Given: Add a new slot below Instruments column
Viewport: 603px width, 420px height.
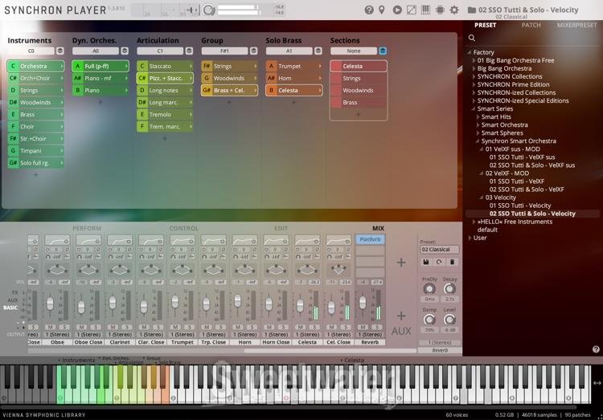Looking at the screenshot, I should tap(35, 174).
